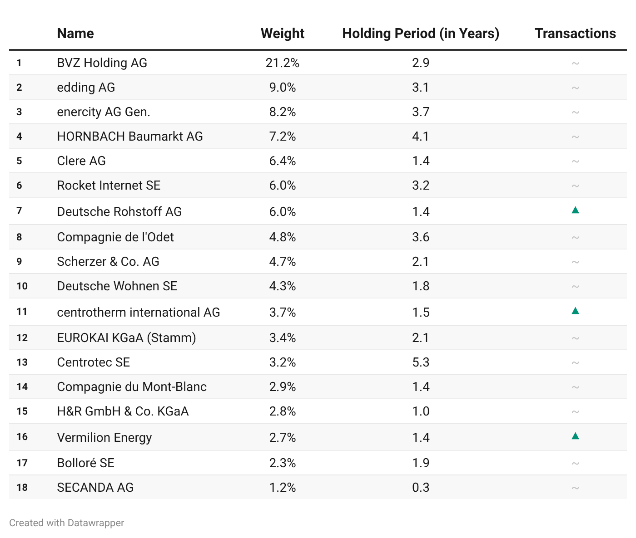Click tilde transaction mark for Rocket Internet SE
The height and width of the screenshot is (538, 636).
575,186
